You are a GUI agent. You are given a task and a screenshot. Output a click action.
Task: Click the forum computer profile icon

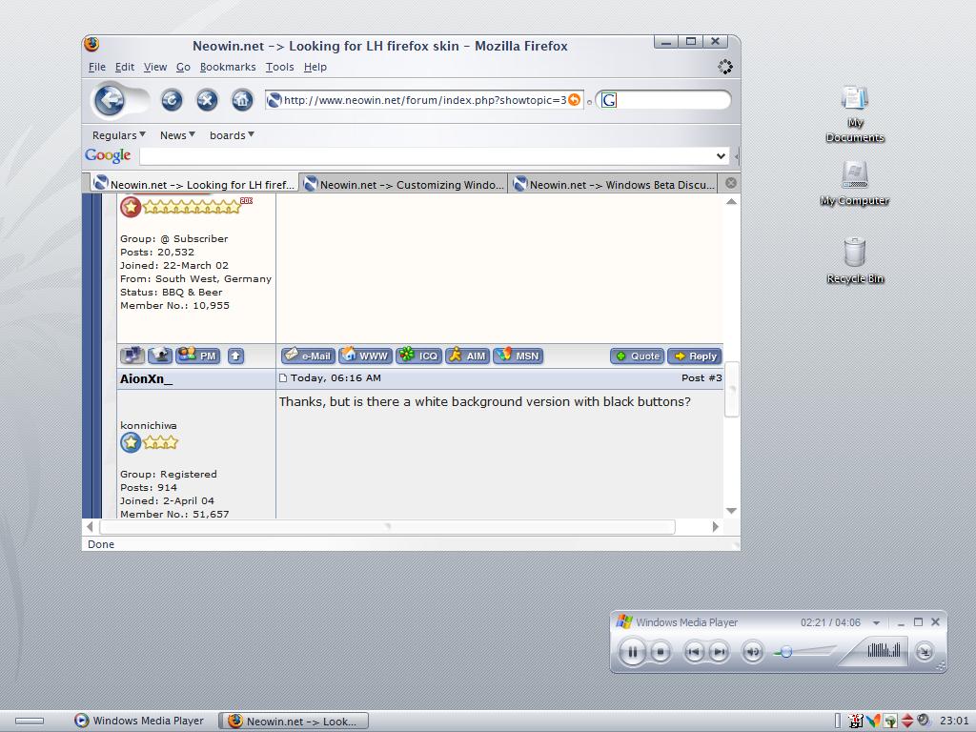(132, 356)
